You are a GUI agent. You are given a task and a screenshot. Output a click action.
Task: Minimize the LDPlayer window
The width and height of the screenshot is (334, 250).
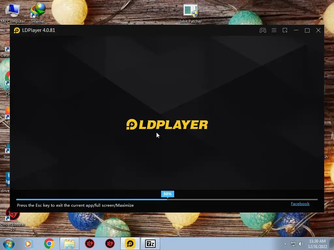coord(296,30)
